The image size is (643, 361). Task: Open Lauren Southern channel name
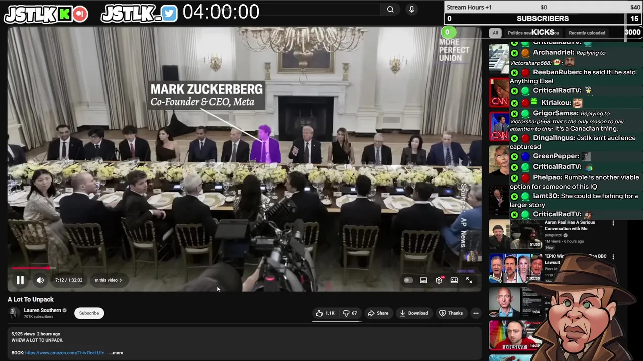42,310
